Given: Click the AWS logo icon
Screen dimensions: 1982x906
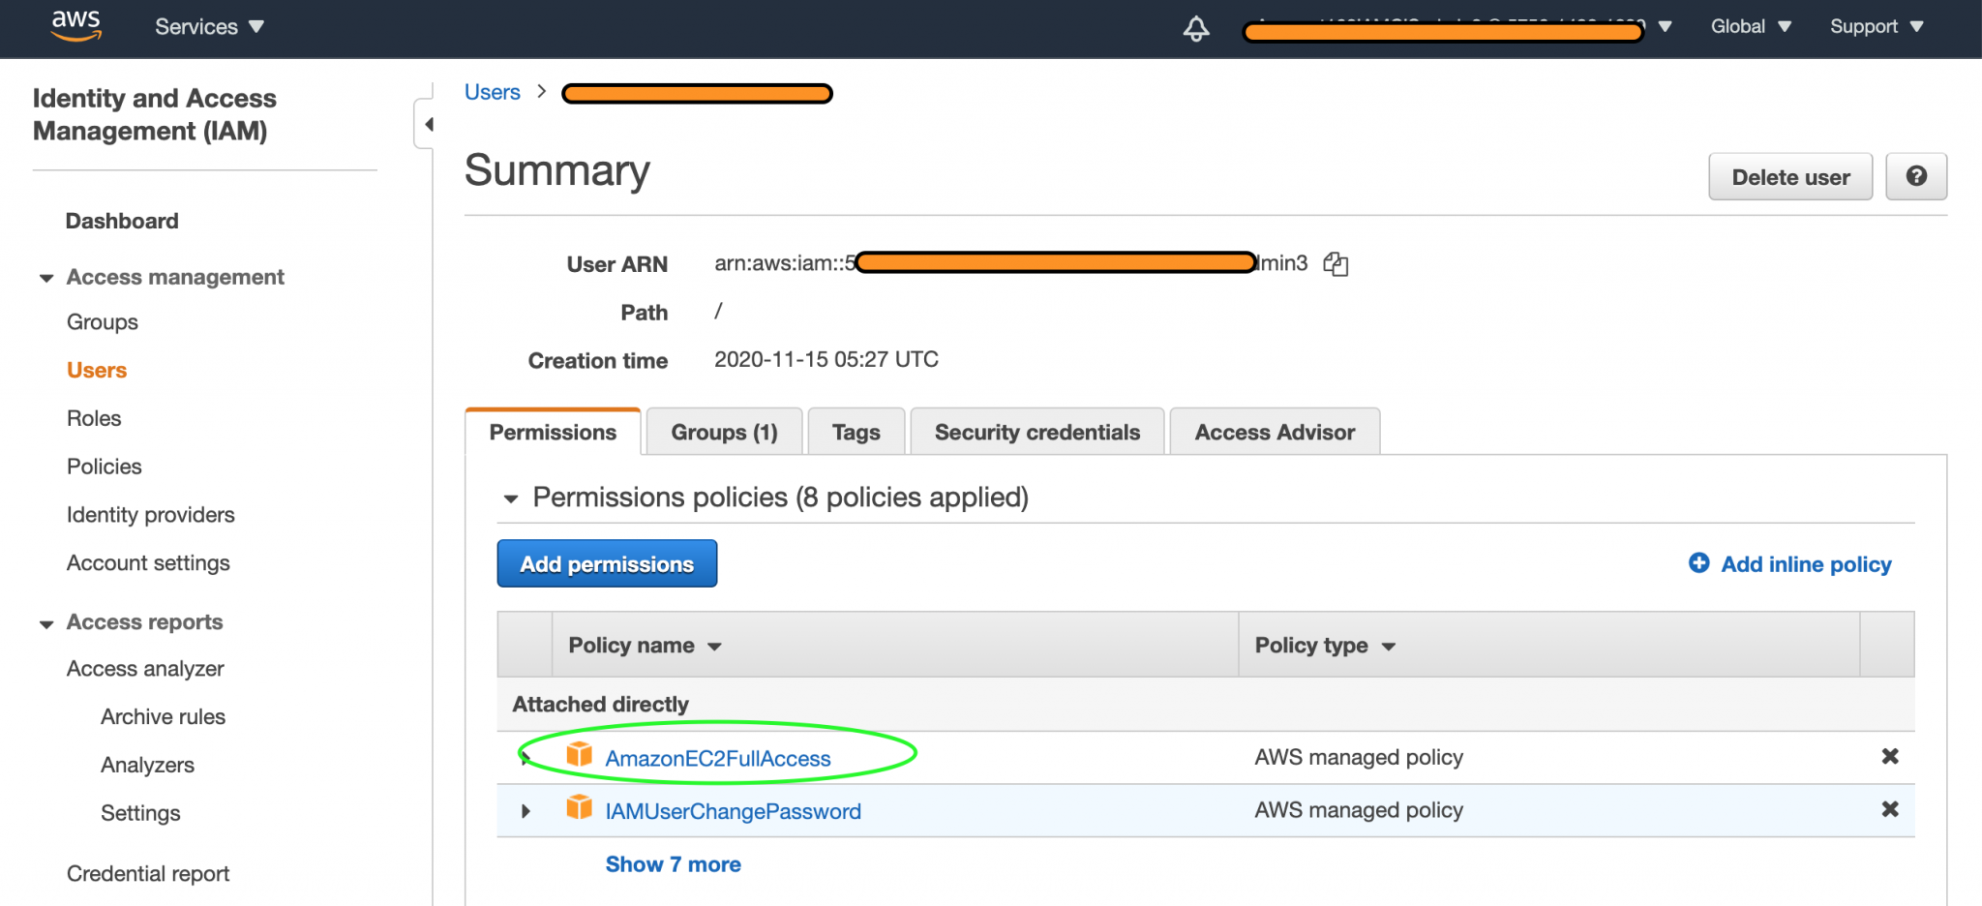Looking at the screenshot, I should [75, 26].
